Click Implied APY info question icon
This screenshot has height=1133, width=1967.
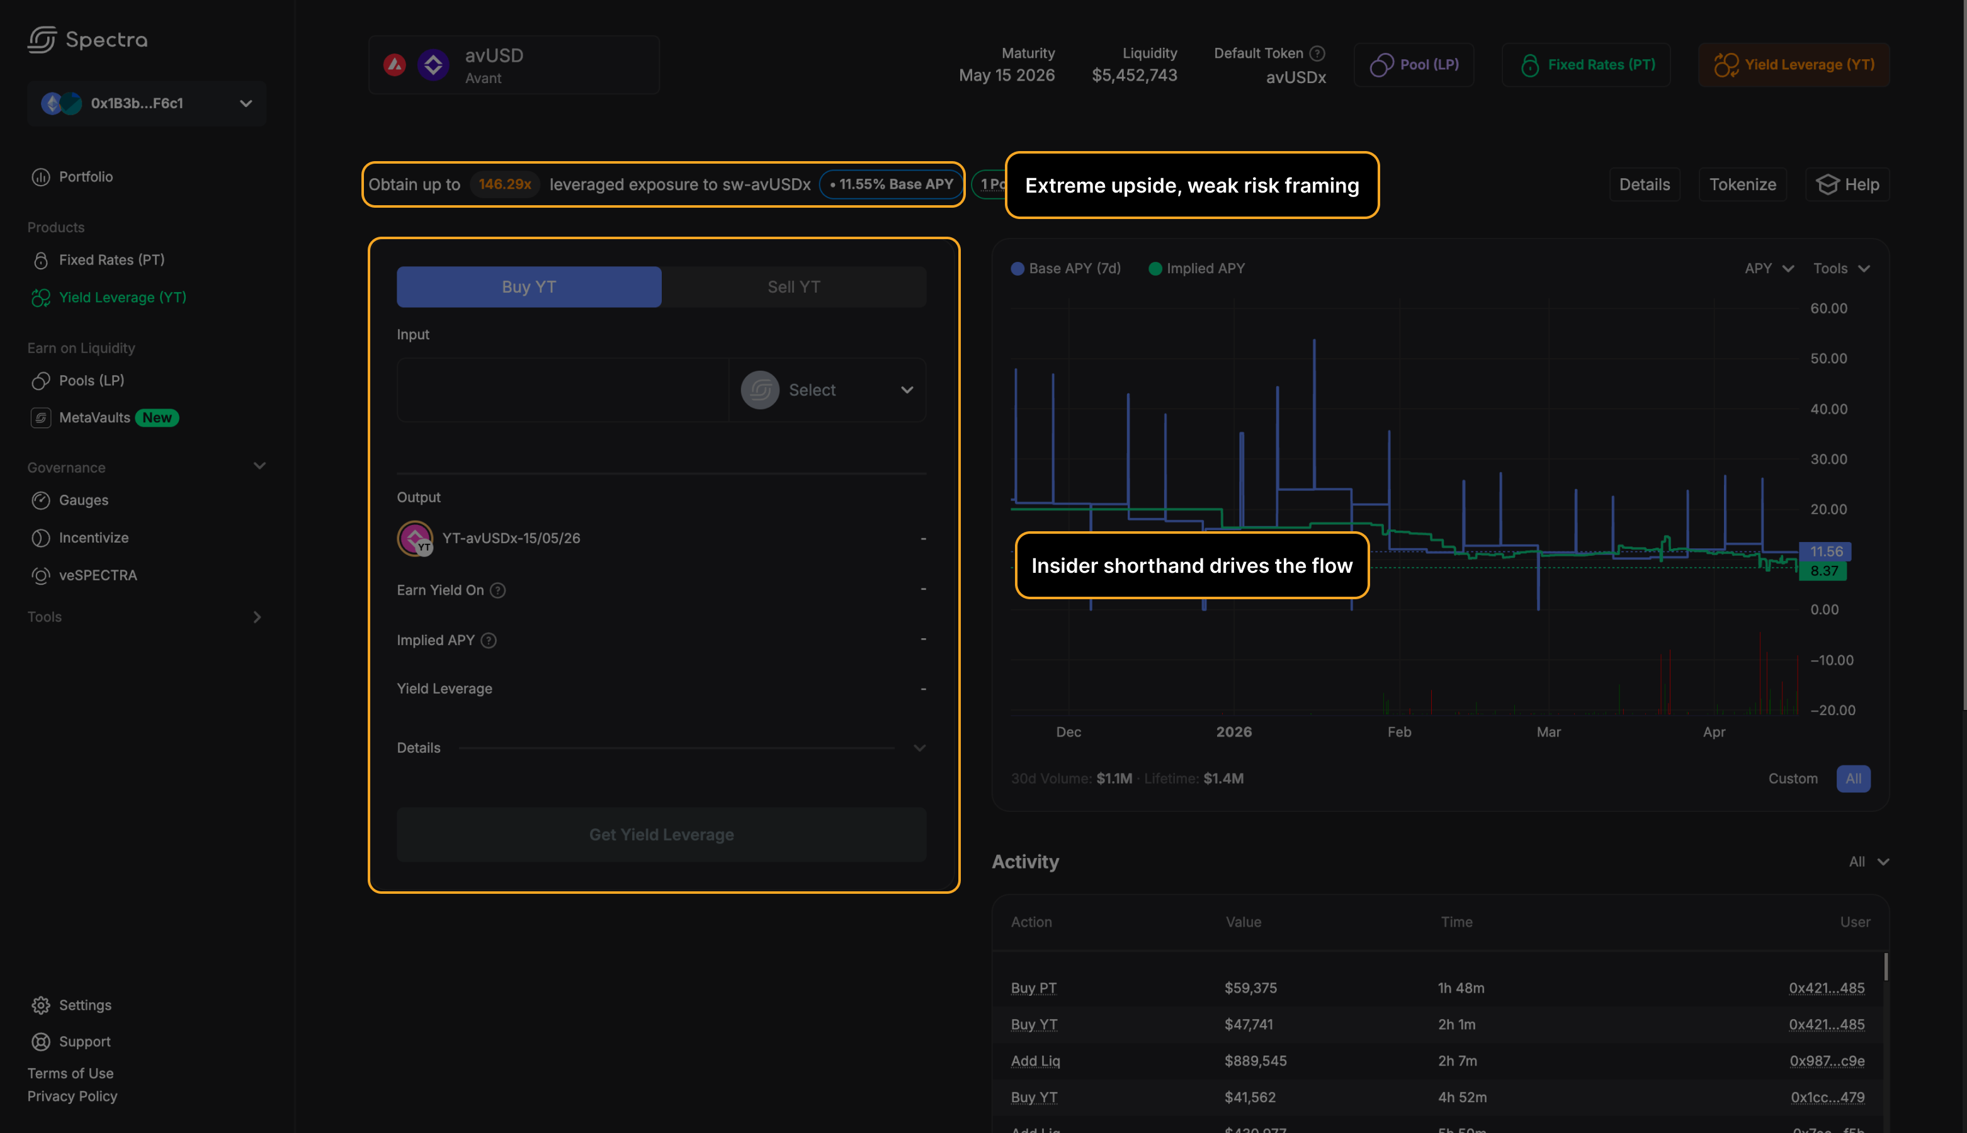(488, 640)
